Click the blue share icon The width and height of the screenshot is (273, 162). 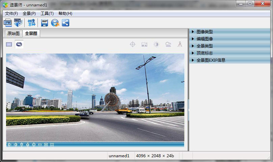pos(65,23)
